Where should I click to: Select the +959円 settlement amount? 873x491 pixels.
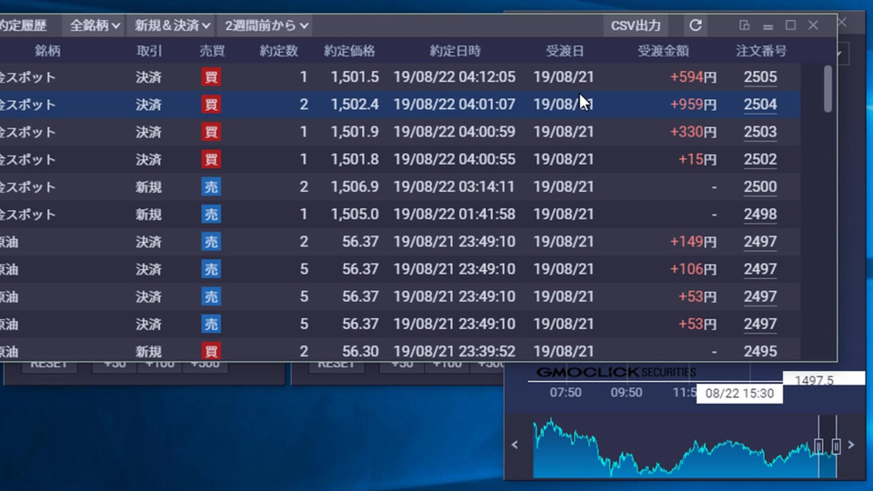pyautogui.click(x=693, y=104)
